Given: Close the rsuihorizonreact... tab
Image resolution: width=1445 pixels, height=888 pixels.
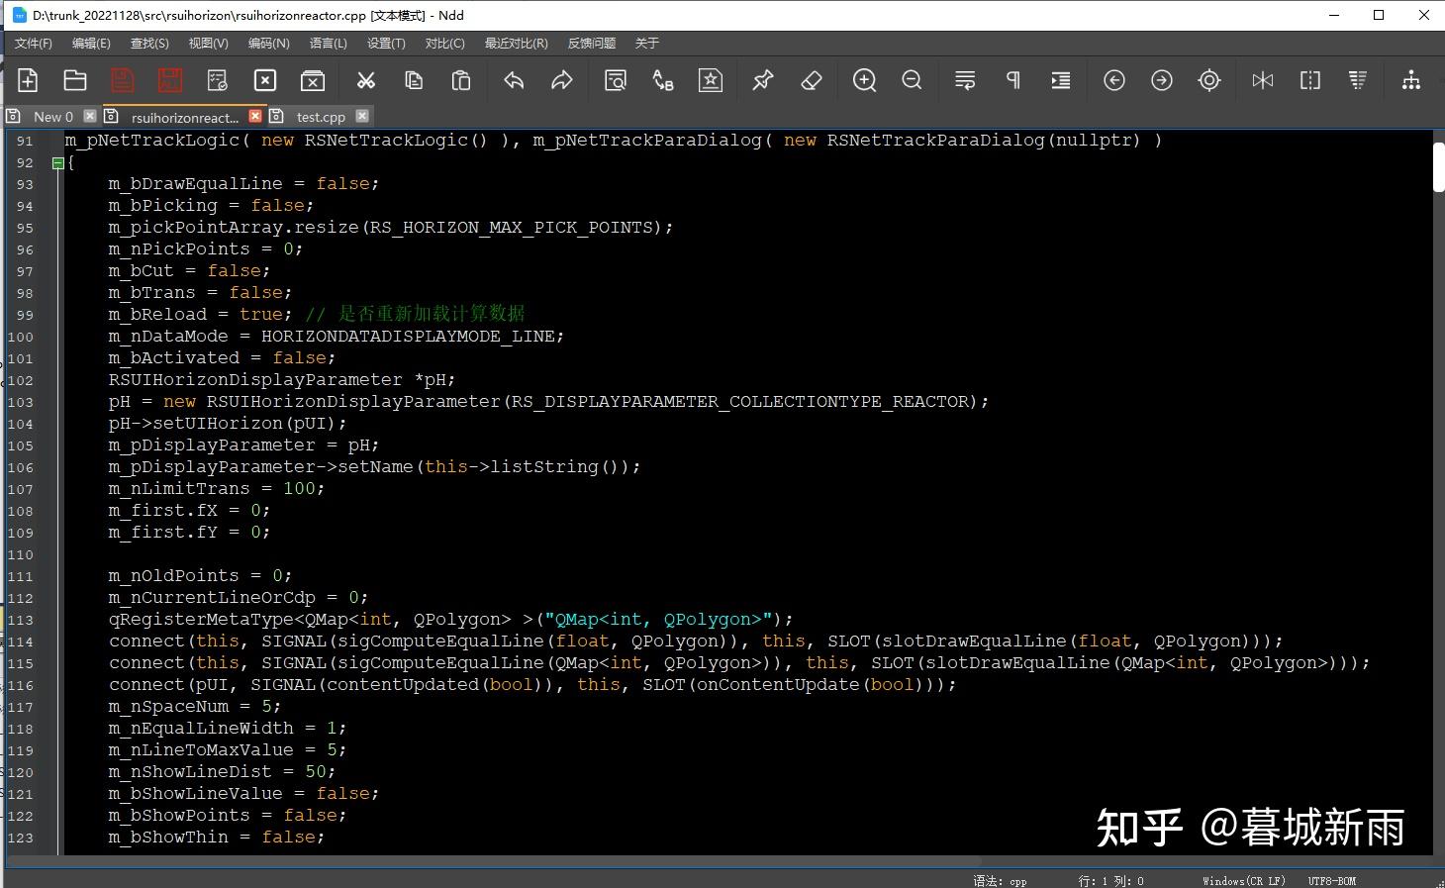Looking at the screenshot, I should tap(255, 116).
